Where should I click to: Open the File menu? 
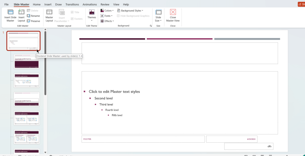point(6,4)
